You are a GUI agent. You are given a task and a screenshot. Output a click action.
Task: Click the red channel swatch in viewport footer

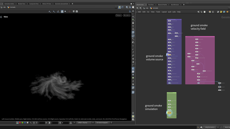[20, 123]
